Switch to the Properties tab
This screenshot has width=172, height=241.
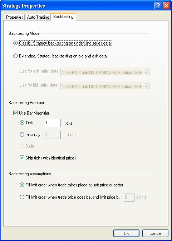coord(14,17)
